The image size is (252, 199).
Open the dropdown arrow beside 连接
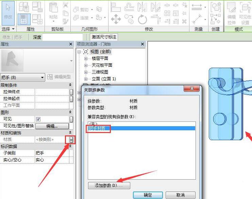[92, 18]
